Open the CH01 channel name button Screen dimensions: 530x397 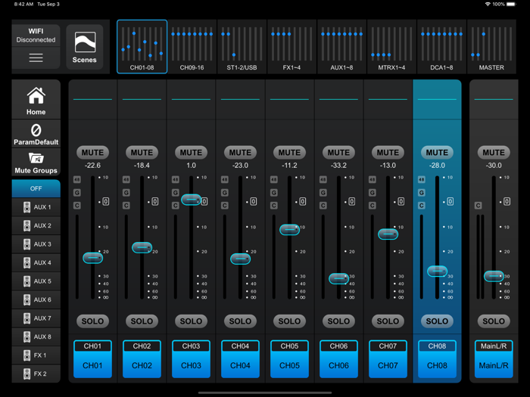coord(92,359)
